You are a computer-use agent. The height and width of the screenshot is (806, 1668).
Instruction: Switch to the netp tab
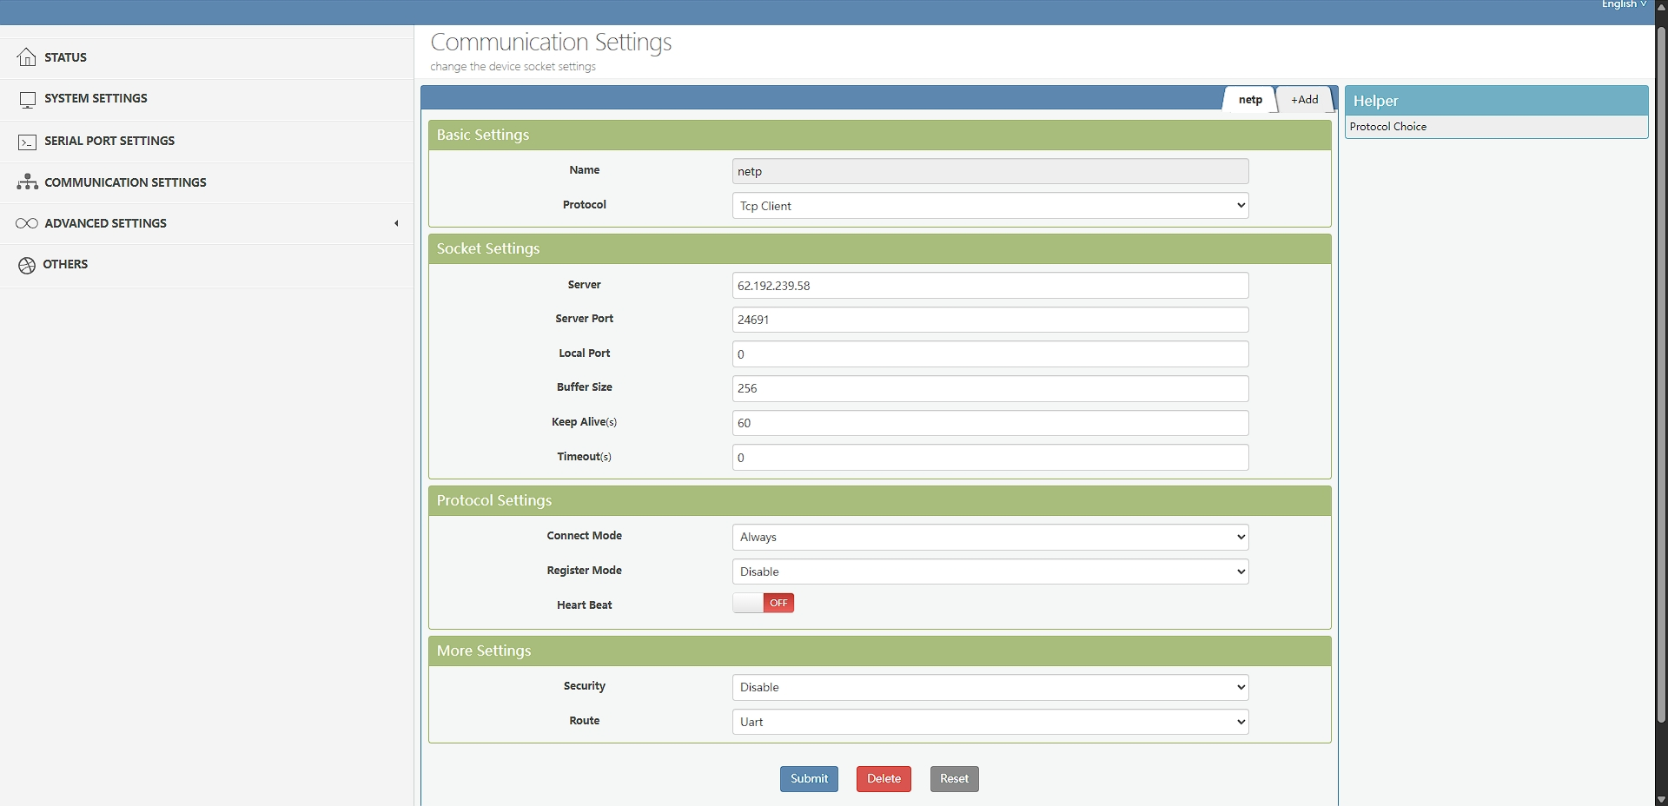(x=1249, y=100)
